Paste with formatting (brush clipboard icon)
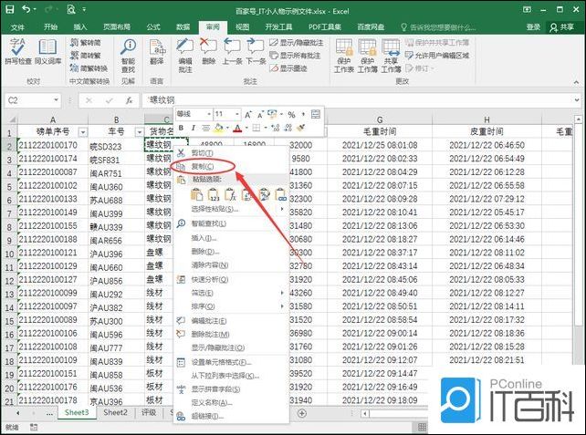 (x=264, y=194)
